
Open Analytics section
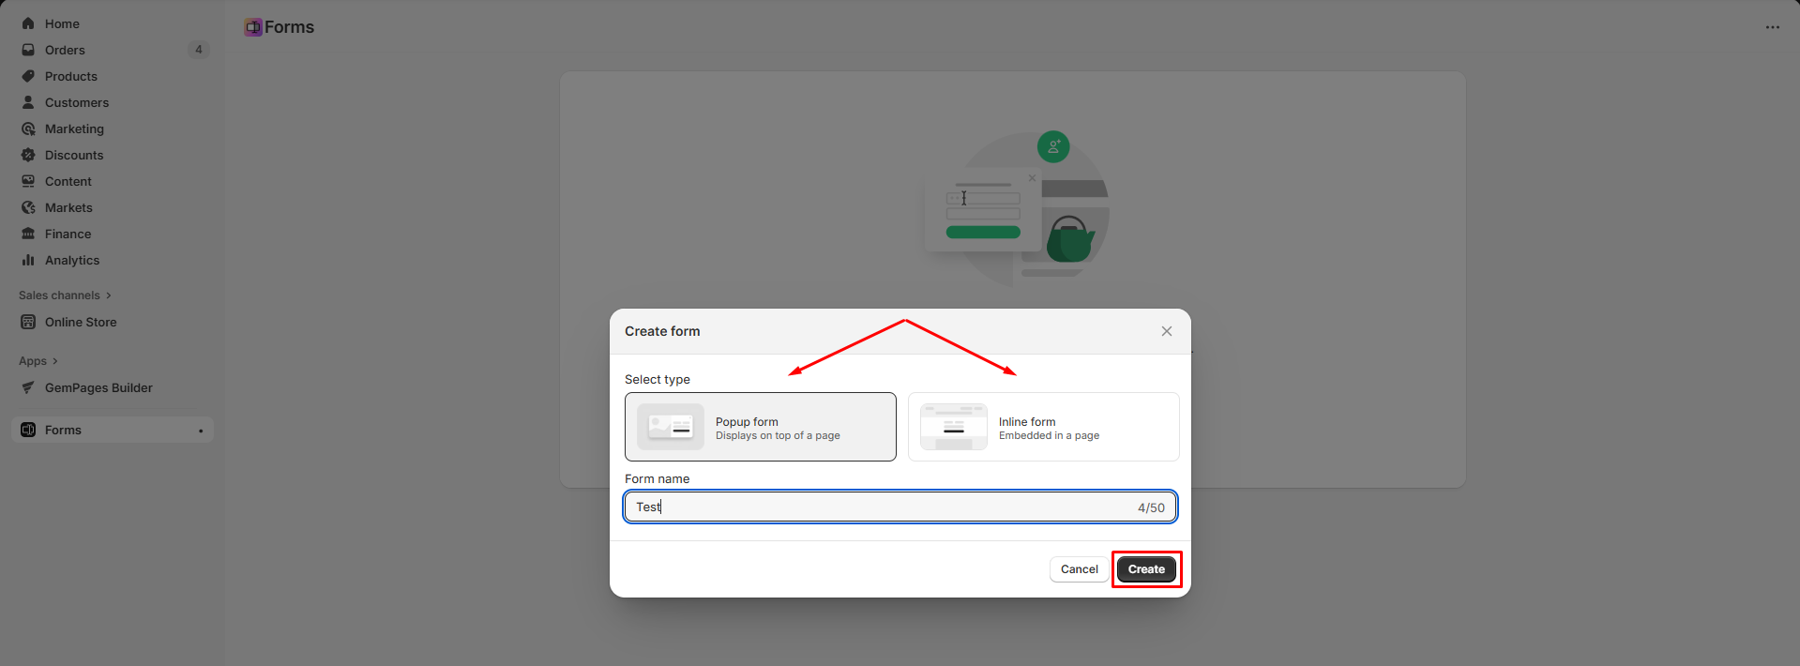pos(113,260)
